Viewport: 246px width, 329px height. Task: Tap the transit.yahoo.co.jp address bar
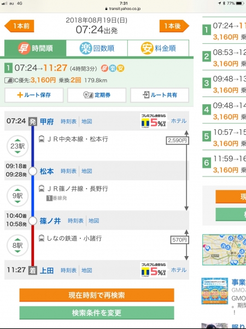pyautogui.click(x=123, y=9)
